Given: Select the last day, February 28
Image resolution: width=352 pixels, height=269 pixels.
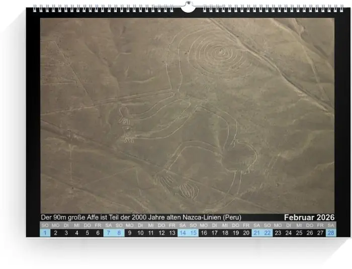Looking at the screenshot, I should pyautogui.click(x=330, y=233).
